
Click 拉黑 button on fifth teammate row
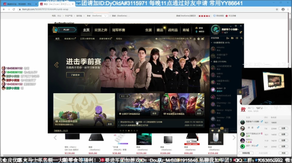(x=283, y=146)
